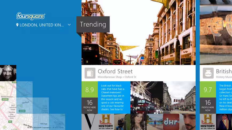Click the beach pool avatar tile
The height and width of the screenshot is (130, 232).
(x=155, y=122)
